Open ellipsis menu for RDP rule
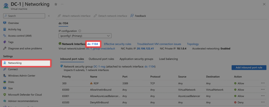This screenshot has width=269, height=107. click(x=263, y=83)
